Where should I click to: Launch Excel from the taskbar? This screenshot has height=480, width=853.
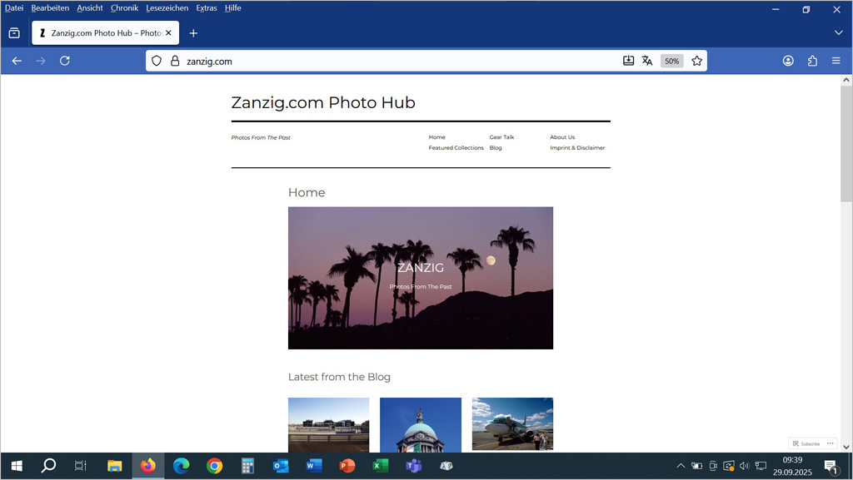(x=381, y=466)
